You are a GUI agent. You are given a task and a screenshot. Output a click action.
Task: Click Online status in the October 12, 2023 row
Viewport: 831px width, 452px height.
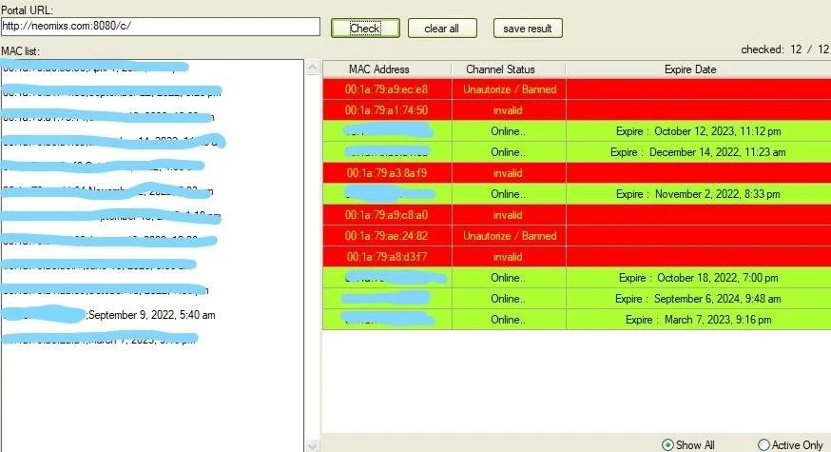click(508, 131)
